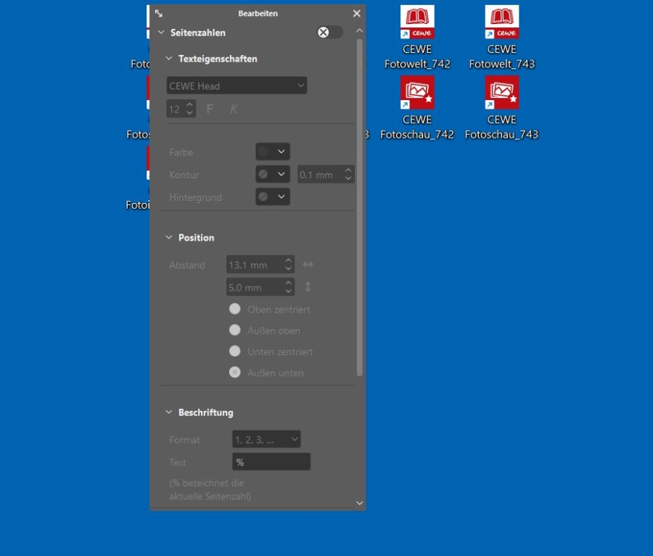Enable the Seitenzahlen switch
Screen dimensions: 653x556
click(330, 33)
